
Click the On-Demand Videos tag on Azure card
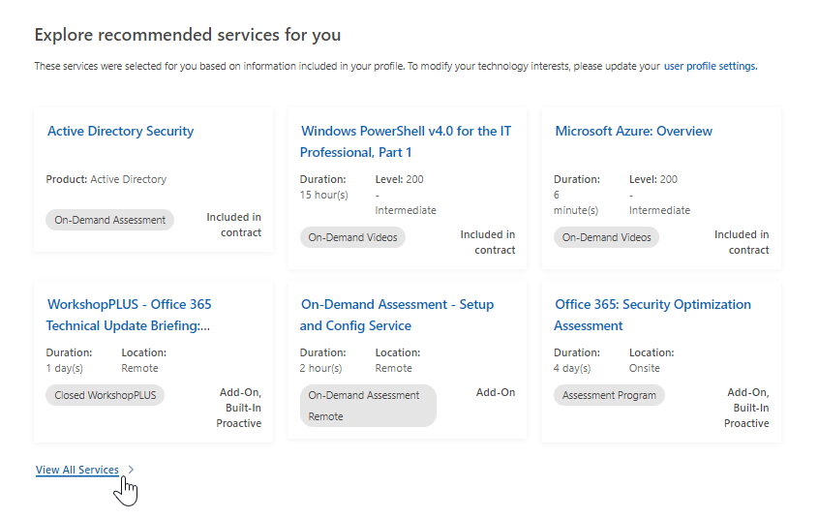pyautogui.click(x=606, y=237)
